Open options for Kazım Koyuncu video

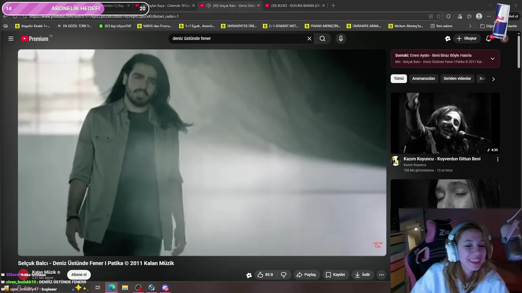(498, 160)
